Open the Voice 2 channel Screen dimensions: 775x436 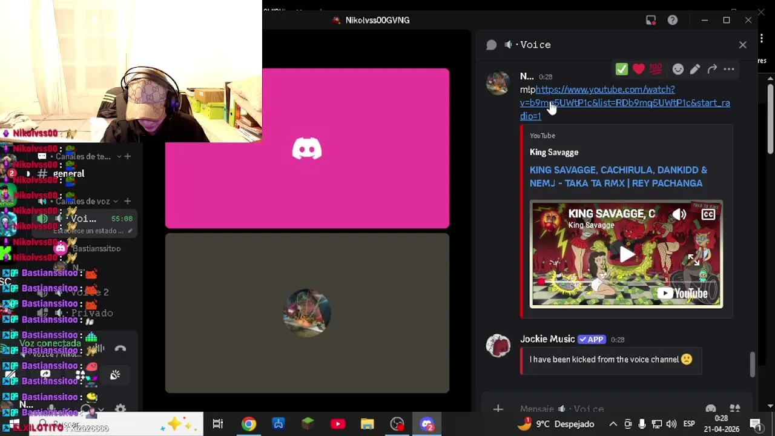point(90,292)
